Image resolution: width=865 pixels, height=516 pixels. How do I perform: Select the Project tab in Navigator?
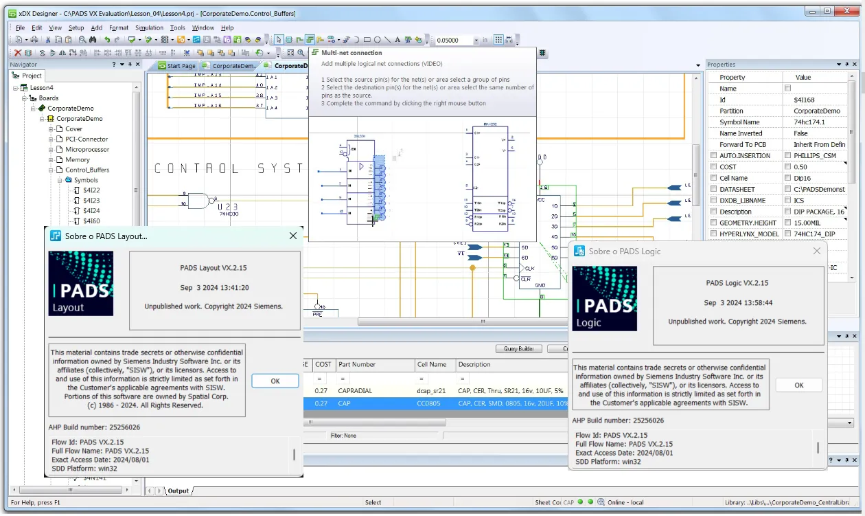[x=28, y=76]
